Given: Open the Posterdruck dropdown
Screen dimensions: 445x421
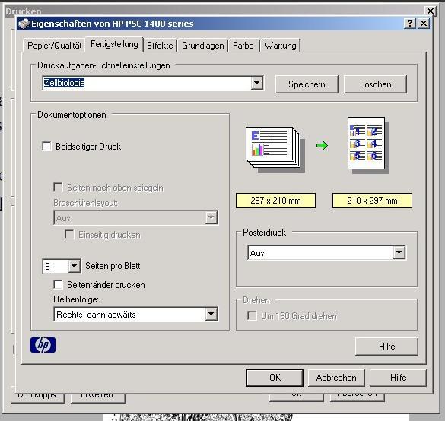Looking at the screenshot, I should tap(399, 252).
